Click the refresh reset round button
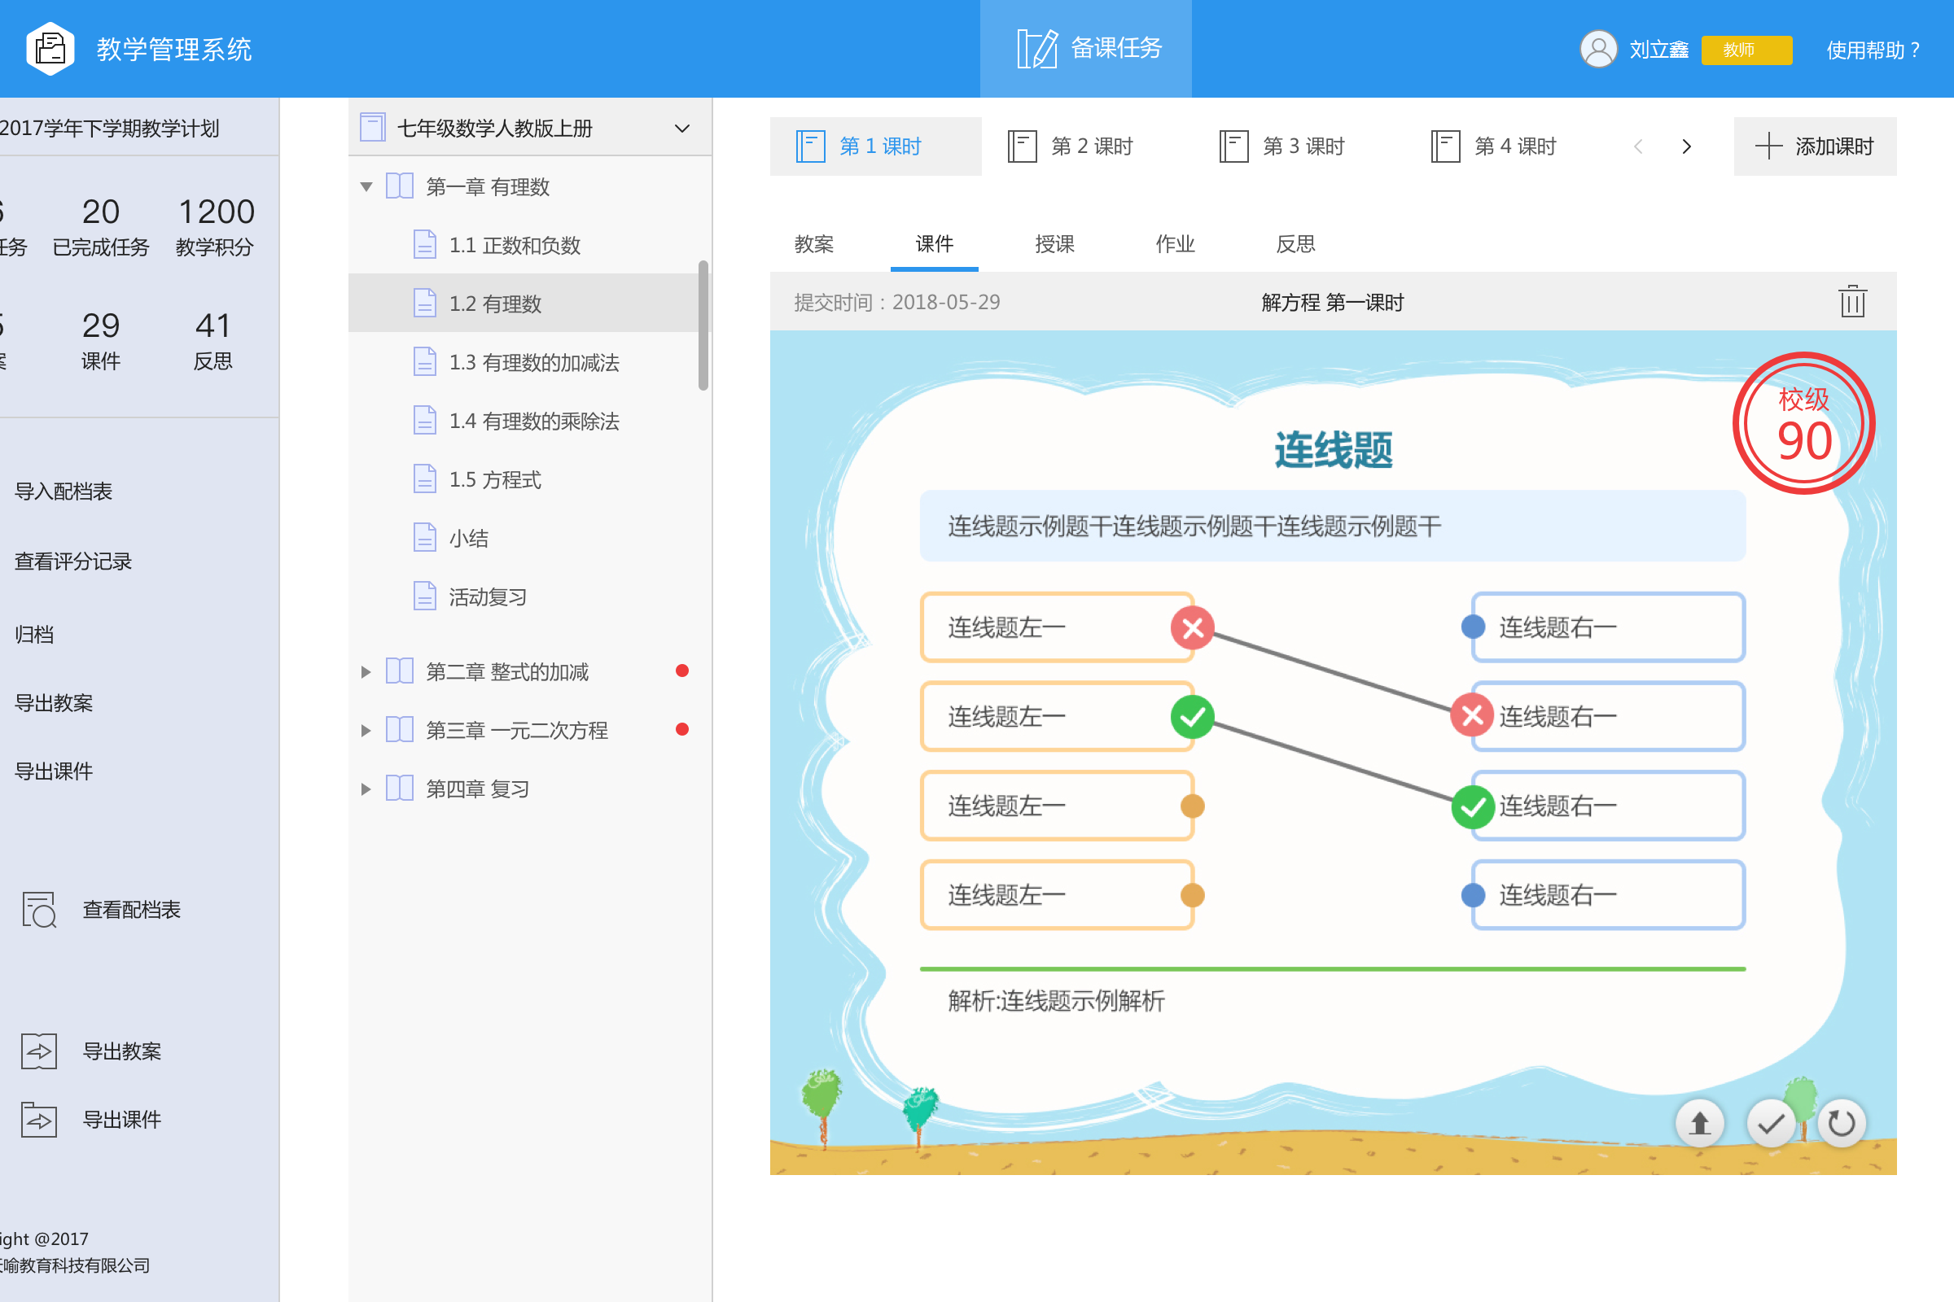The width and height of the screenshot is (1954, 1302). point(1841,1124)
